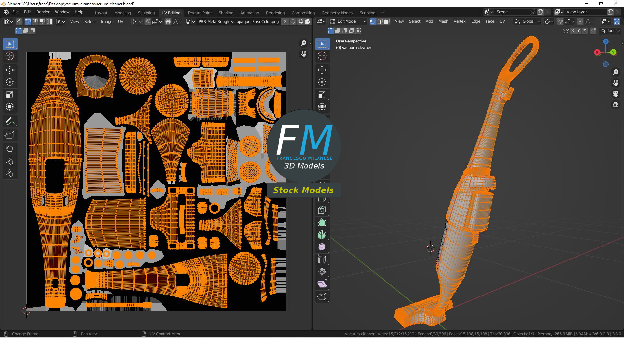Click the image name field PBR-MetalRough_vc-opaque_BaseColor.png

tap(238, 22)
